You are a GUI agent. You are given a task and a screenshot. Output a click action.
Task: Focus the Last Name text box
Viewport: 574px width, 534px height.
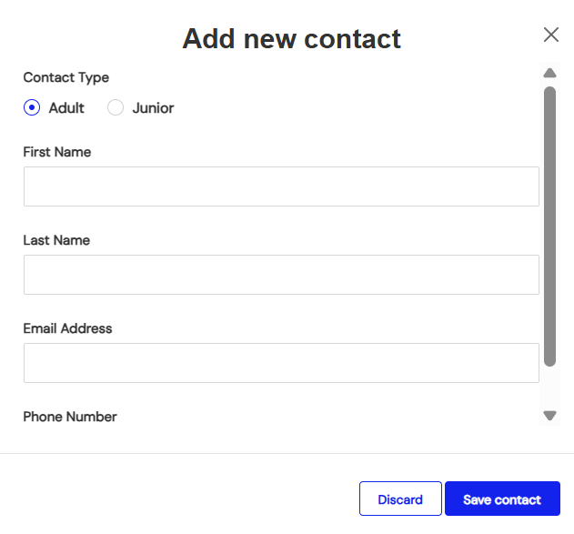click(281, 275)
